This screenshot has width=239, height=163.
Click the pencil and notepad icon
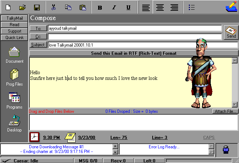coord(231,6)
